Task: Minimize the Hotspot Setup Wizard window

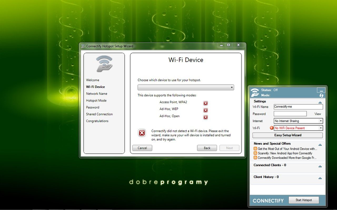Action: [221, 45]
